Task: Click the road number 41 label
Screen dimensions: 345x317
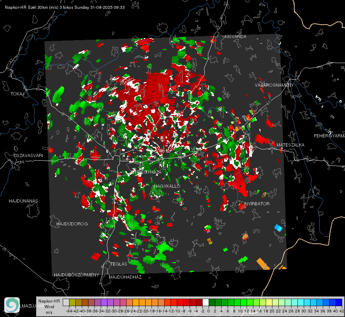Action: (x=268, y=103)
